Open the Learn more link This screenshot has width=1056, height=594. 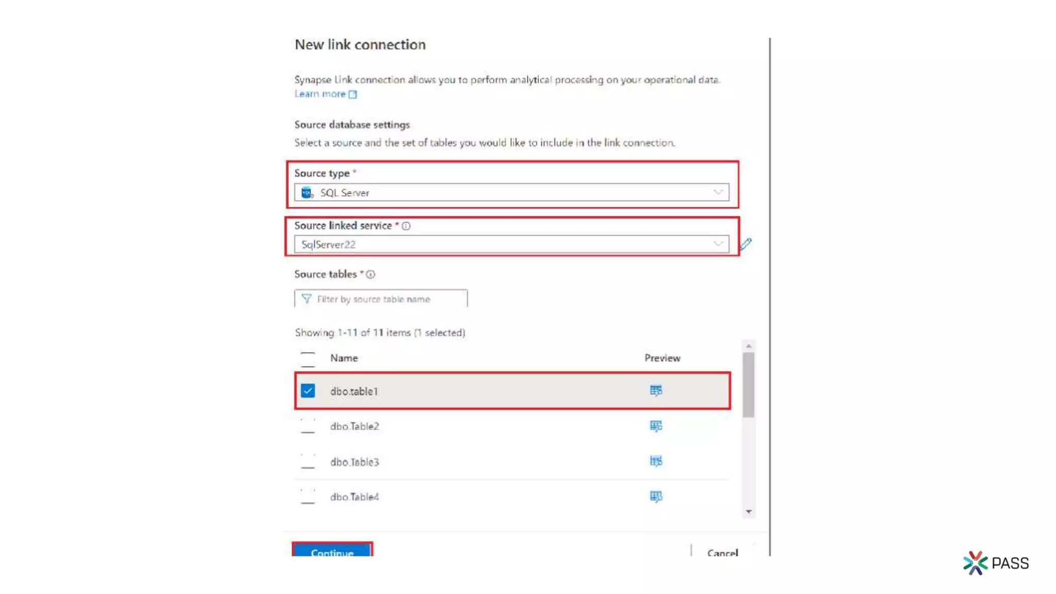click(x=320, y=94)
